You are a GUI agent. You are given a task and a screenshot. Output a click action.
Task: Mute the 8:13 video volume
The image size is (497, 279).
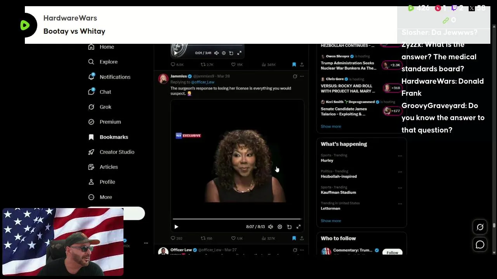tap(271, 227)
